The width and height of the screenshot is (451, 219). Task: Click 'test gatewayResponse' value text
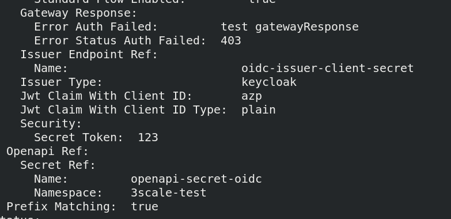(x=290, y=27)
